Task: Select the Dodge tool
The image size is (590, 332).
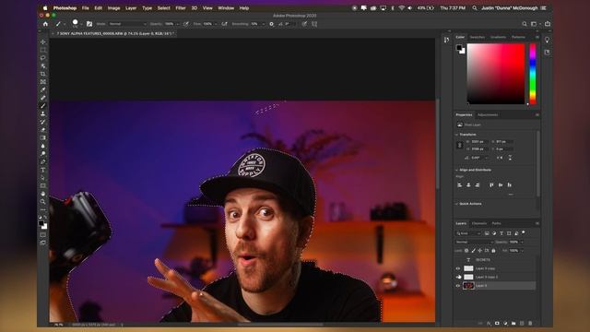Action: 43,154
